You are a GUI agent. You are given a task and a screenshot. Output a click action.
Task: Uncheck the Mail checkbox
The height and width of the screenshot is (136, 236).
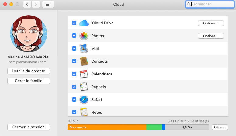coord(74,48)
